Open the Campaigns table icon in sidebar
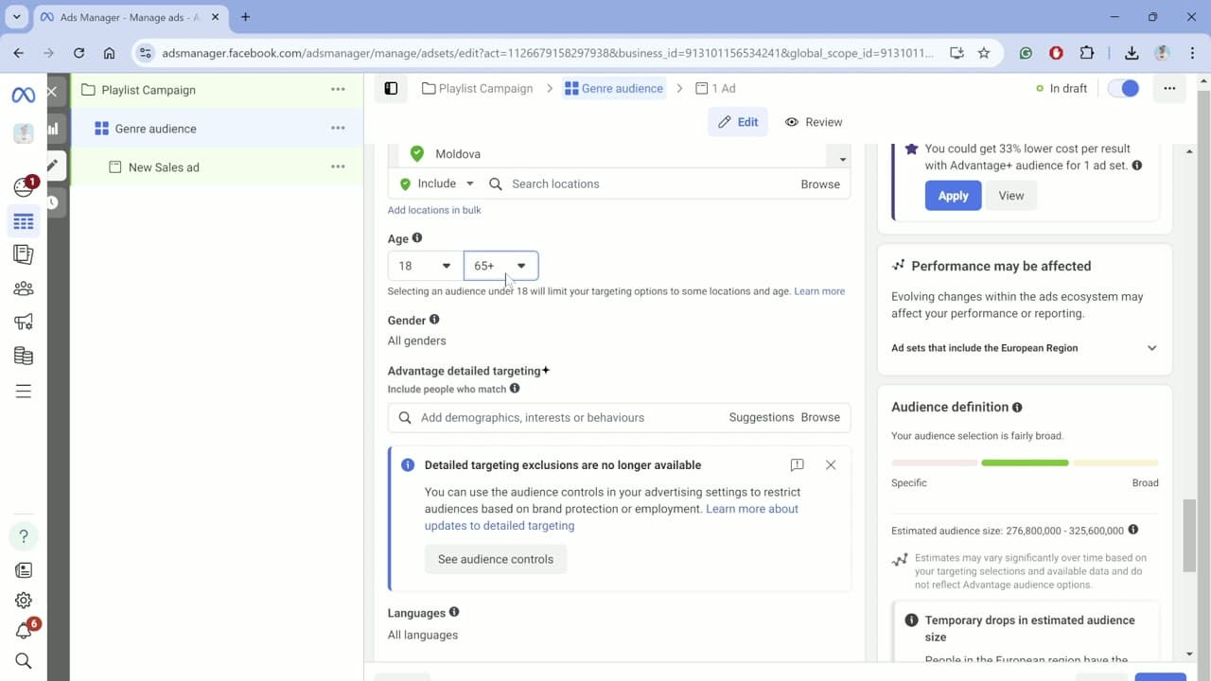Viewport: 1211px width, 681px height. (24, 222)
